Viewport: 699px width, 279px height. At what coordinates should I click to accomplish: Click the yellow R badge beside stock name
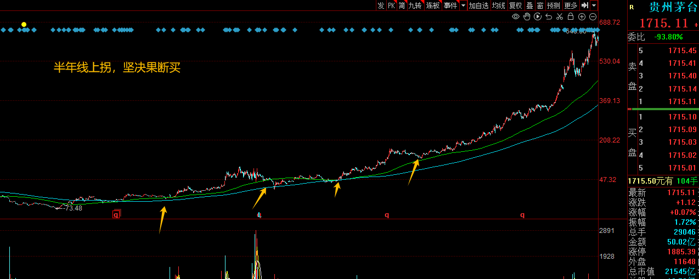click(632, 7)
